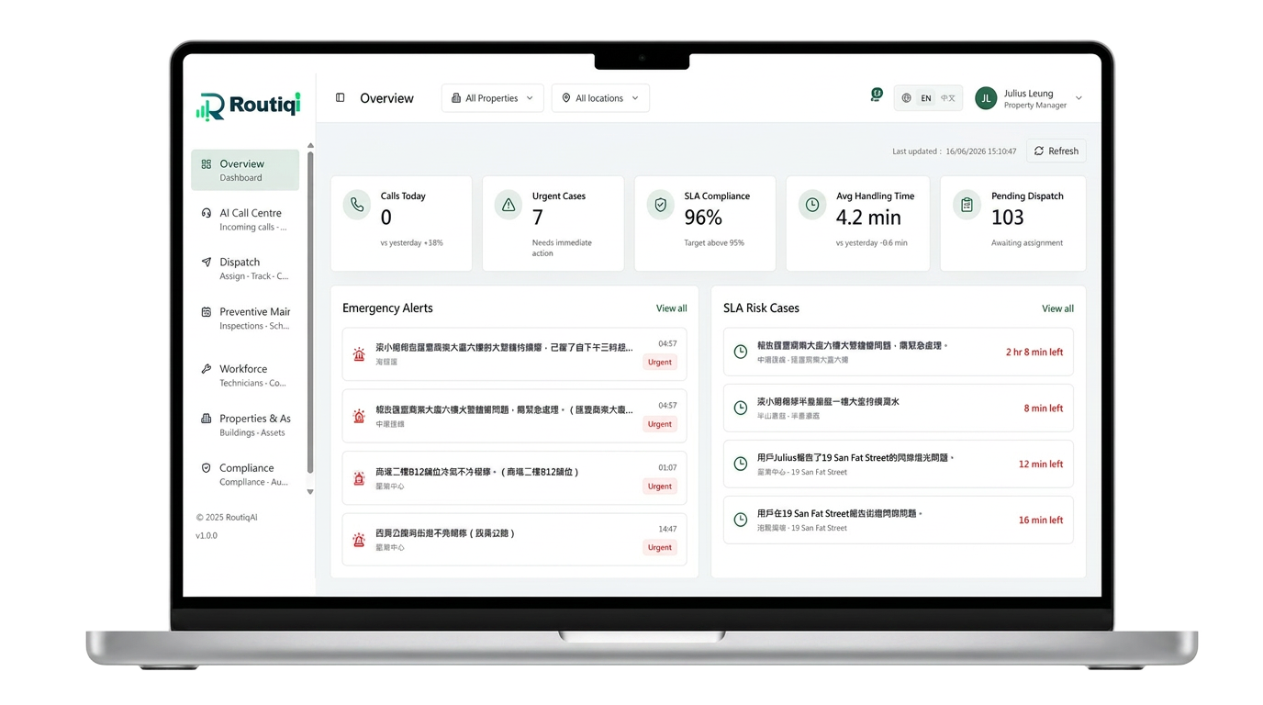Expand the Julius Leung profile menu chevron
The height and width of the screenshot is (705, 1263).
tap(1079, 98)
